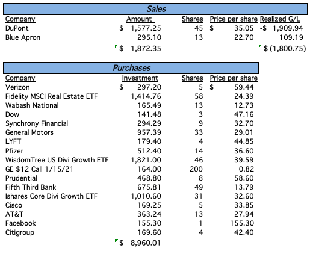Click the Pfizer company cell

pyautogui.click(x=14, y=151)
